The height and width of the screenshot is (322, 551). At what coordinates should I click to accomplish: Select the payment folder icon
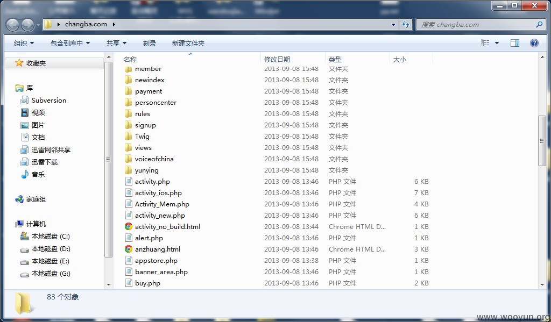coord(128,91)
